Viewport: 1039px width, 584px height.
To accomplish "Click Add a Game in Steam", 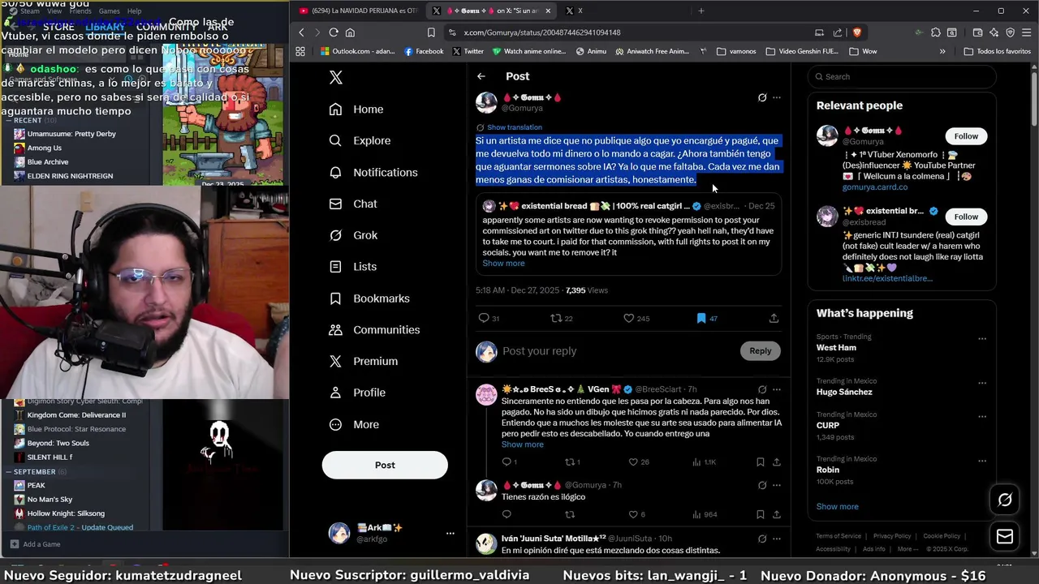I will pyautogui.click(x=35, y=544).
